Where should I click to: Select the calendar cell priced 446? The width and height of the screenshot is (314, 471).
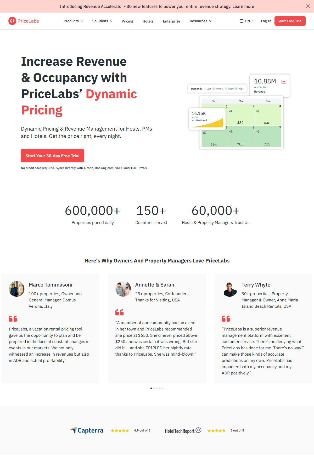[268, 115]
